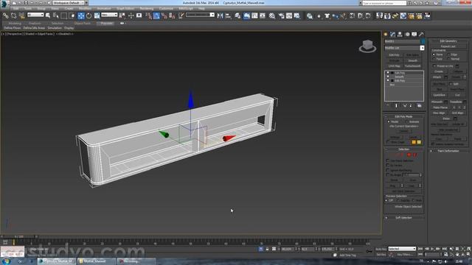
Task: Open the Edit menu
Action: pos(15,9)
